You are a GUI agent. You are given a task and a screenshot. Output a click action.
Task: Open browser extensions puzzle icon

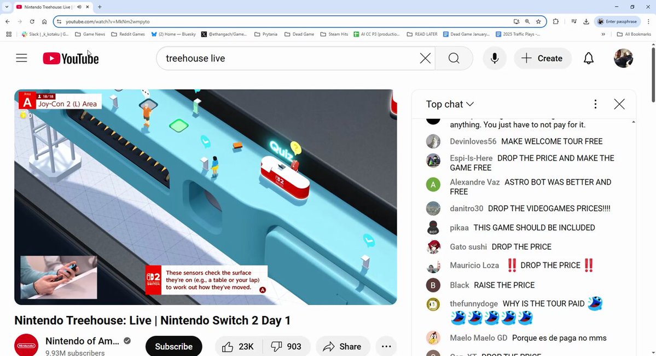[x=555, y=21]
